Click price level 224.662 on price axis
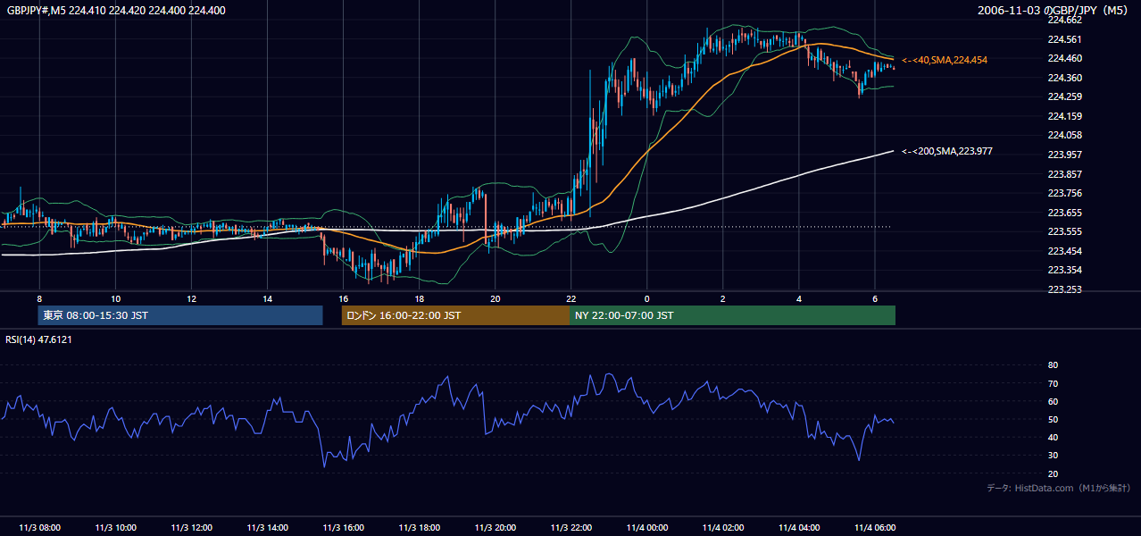This screenshot has height=536, width=1141. (1064, 20)
